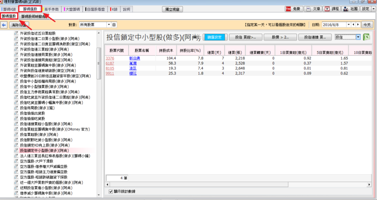The width and height of the screenshot is (377, 200).
Task: Click the date field showing 2016/6/8
Action: (334, 25)
